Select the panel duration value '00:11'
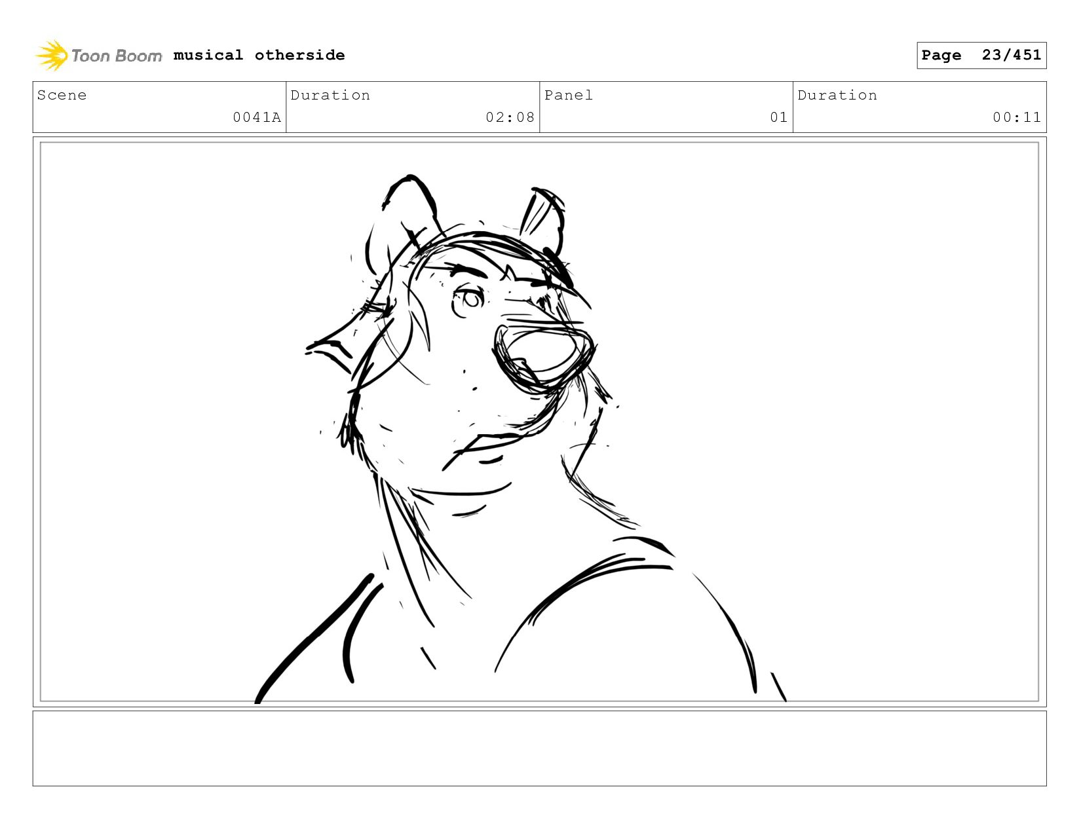This screenshot has height=835, width=1081. point(1016,117)
